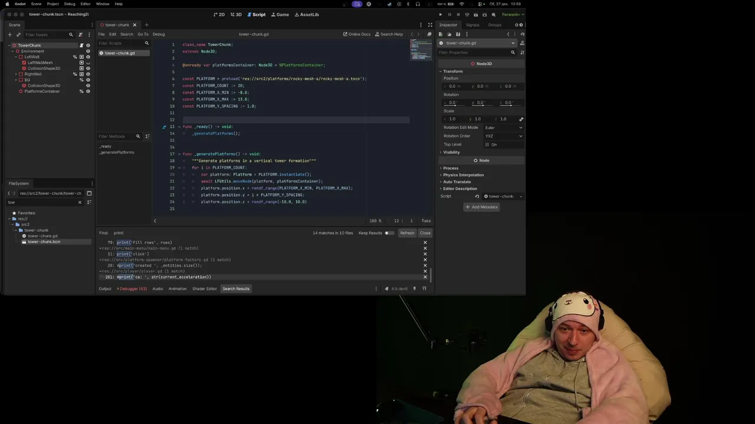Click the Refresh search button
This screenshot has height=424, width=755.
coord(407,233)
